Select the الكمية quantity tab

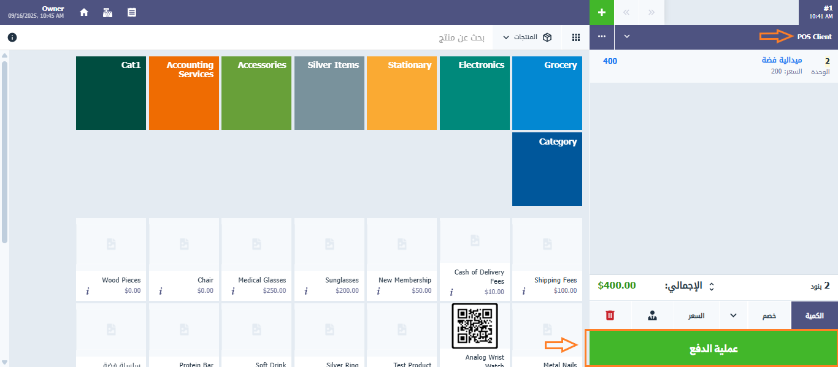pos(814,316)
